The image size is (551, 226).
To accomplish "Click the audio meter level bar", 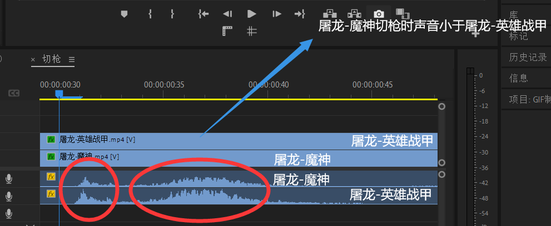I will [470, 147].
